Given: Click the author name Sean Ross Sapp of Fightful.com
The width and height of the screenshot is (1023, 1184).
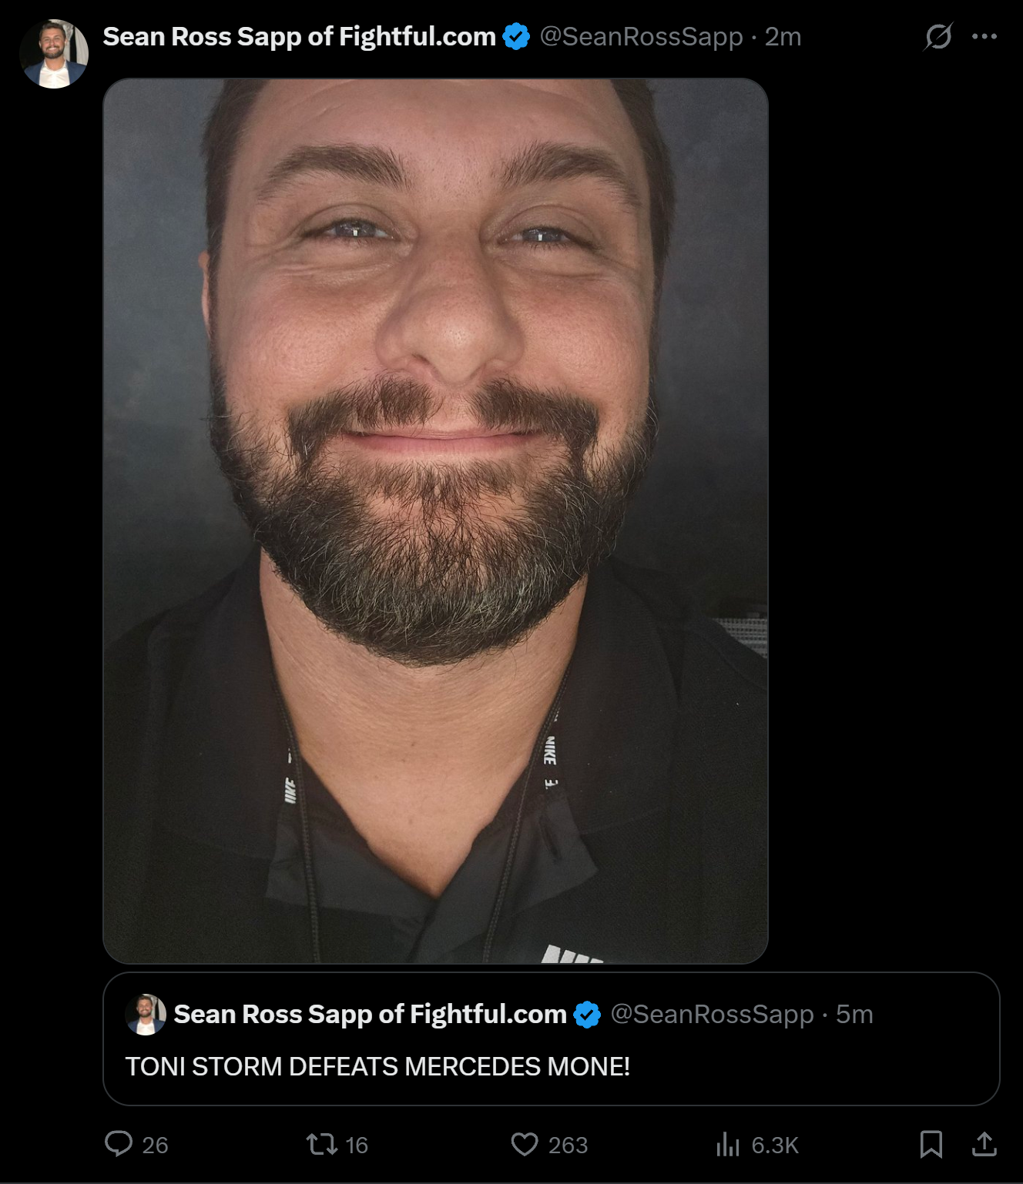Looking at the screenshot, I should [x=299, y=36].
